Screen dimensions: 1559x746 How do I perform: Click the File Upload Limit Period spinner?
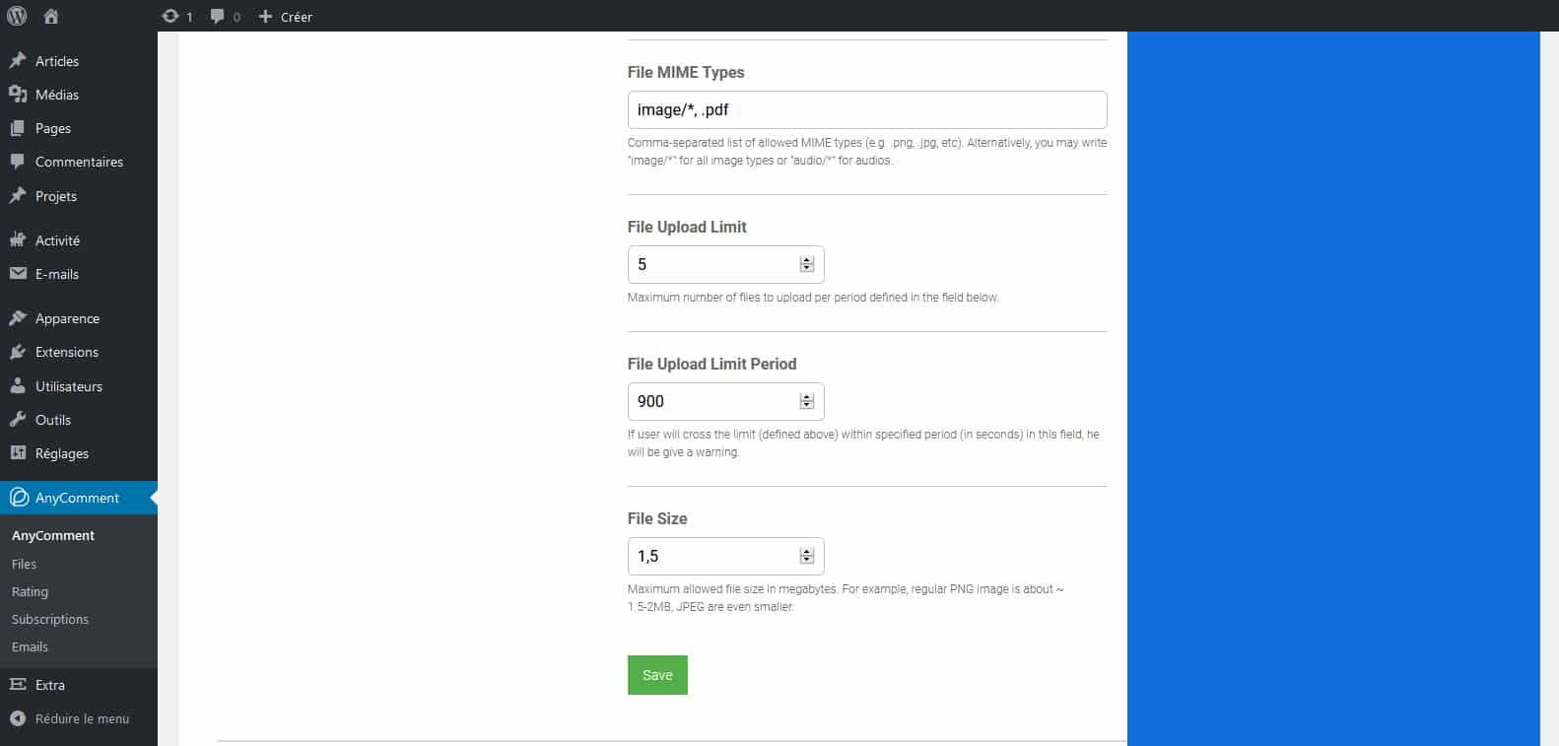coord(807,401)
